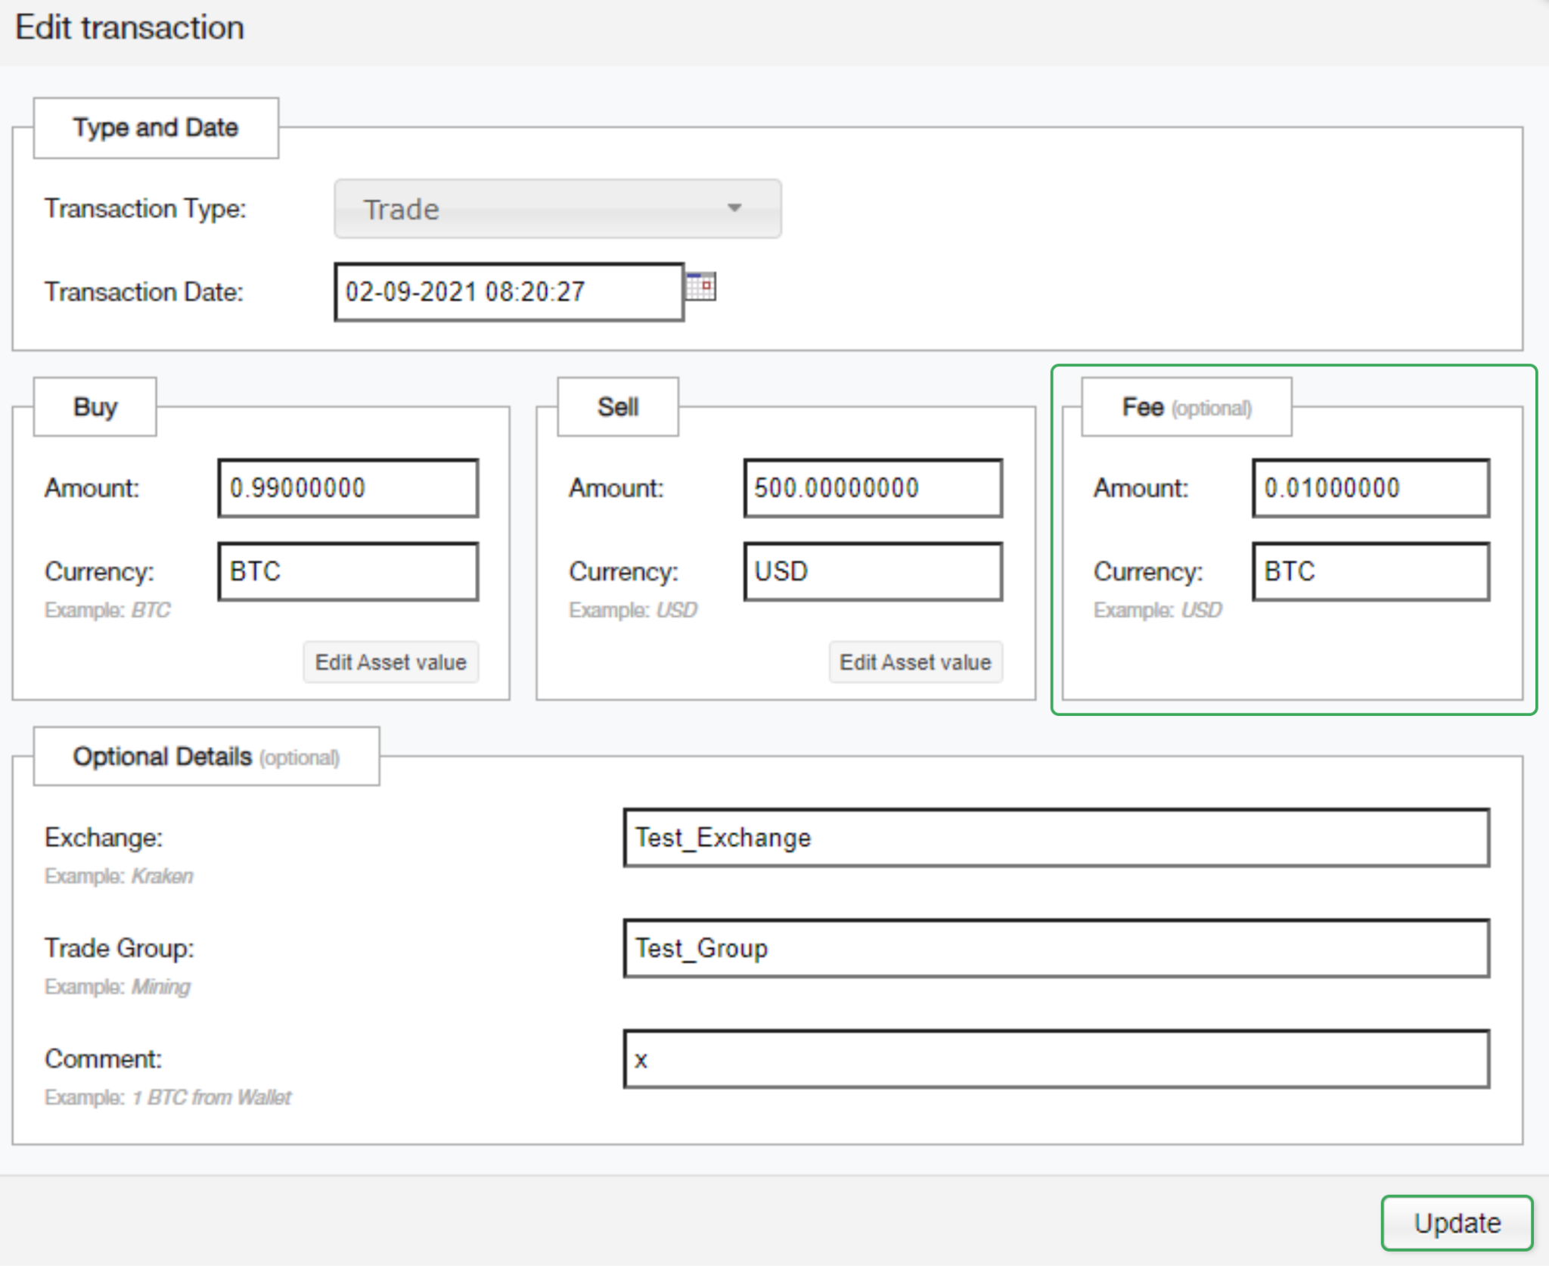Screen dimensions: 1549x1266
Task: Click the Fee Amount field
Action: point(1371,488)
